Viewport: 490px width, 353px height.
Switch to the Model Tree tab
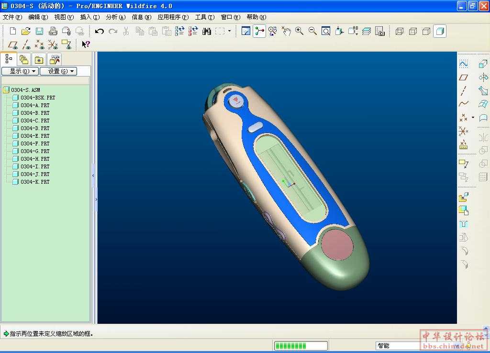9,59
